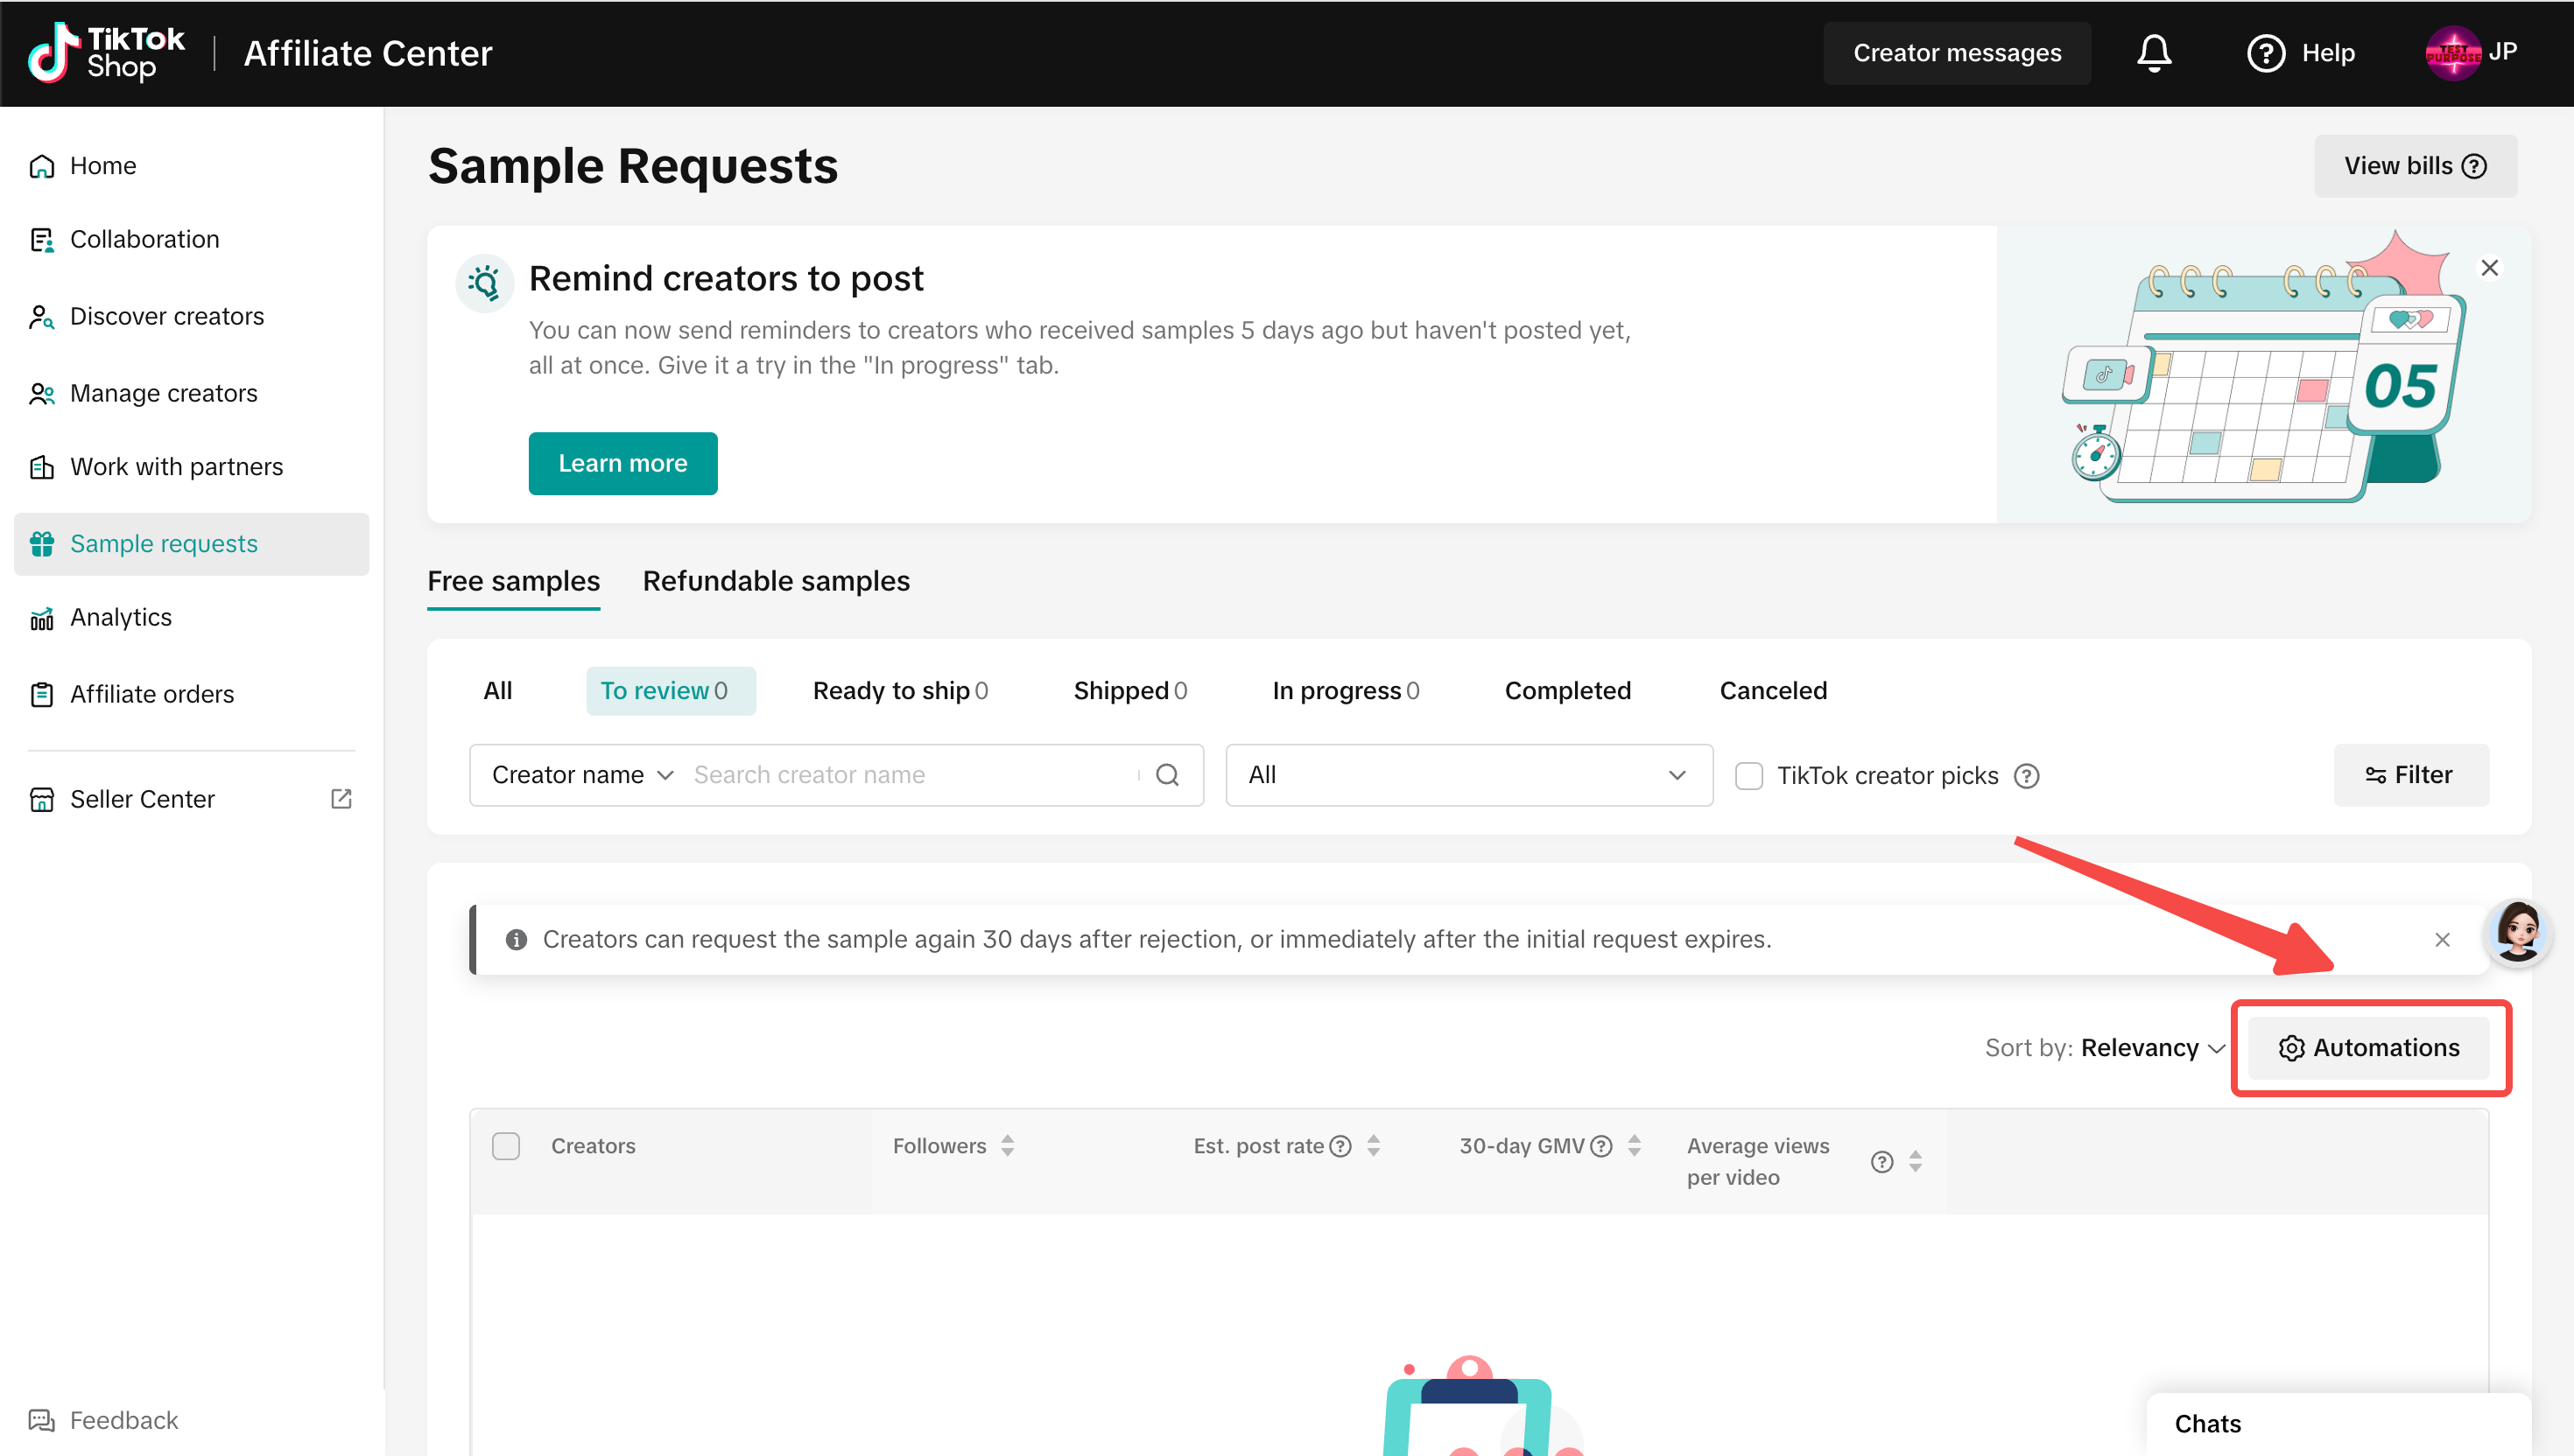Screen dimensions: 2574x1456
Task: Select the In progress status tab
Action: [x=1346, y=691]
